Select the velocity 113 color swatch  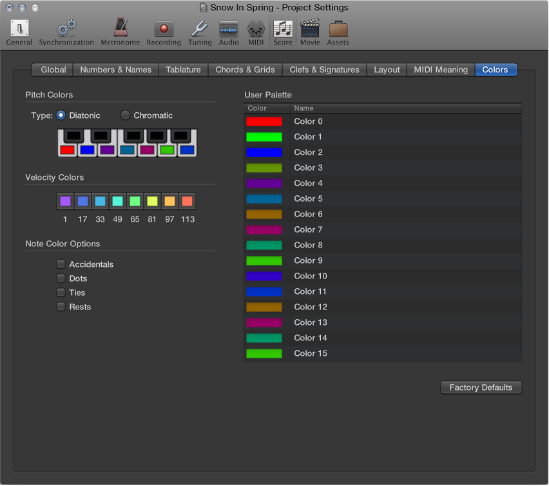188,201
